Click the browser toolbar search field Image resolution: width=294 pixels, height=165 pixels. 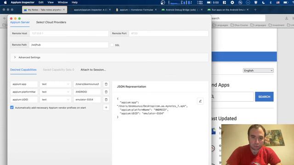[238, 18]
